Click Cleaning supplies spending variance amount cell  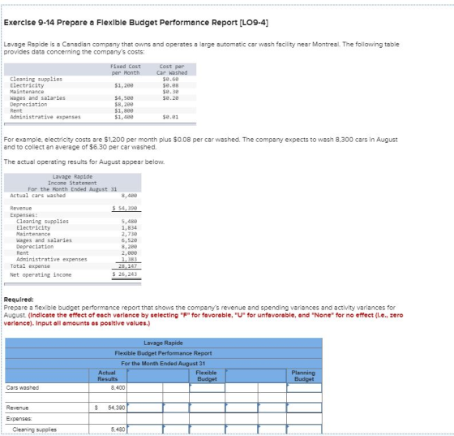click(145, 430)
